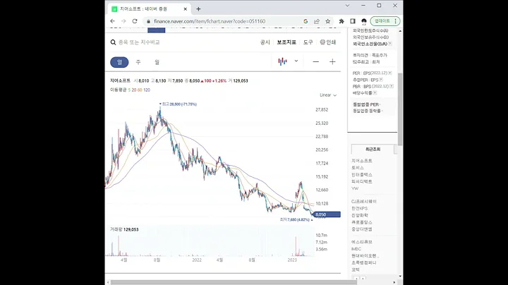Click the help icon next to PER EPS(2022.12)
The height and width of the screenshot is (285, 508).
coord(390,73)
